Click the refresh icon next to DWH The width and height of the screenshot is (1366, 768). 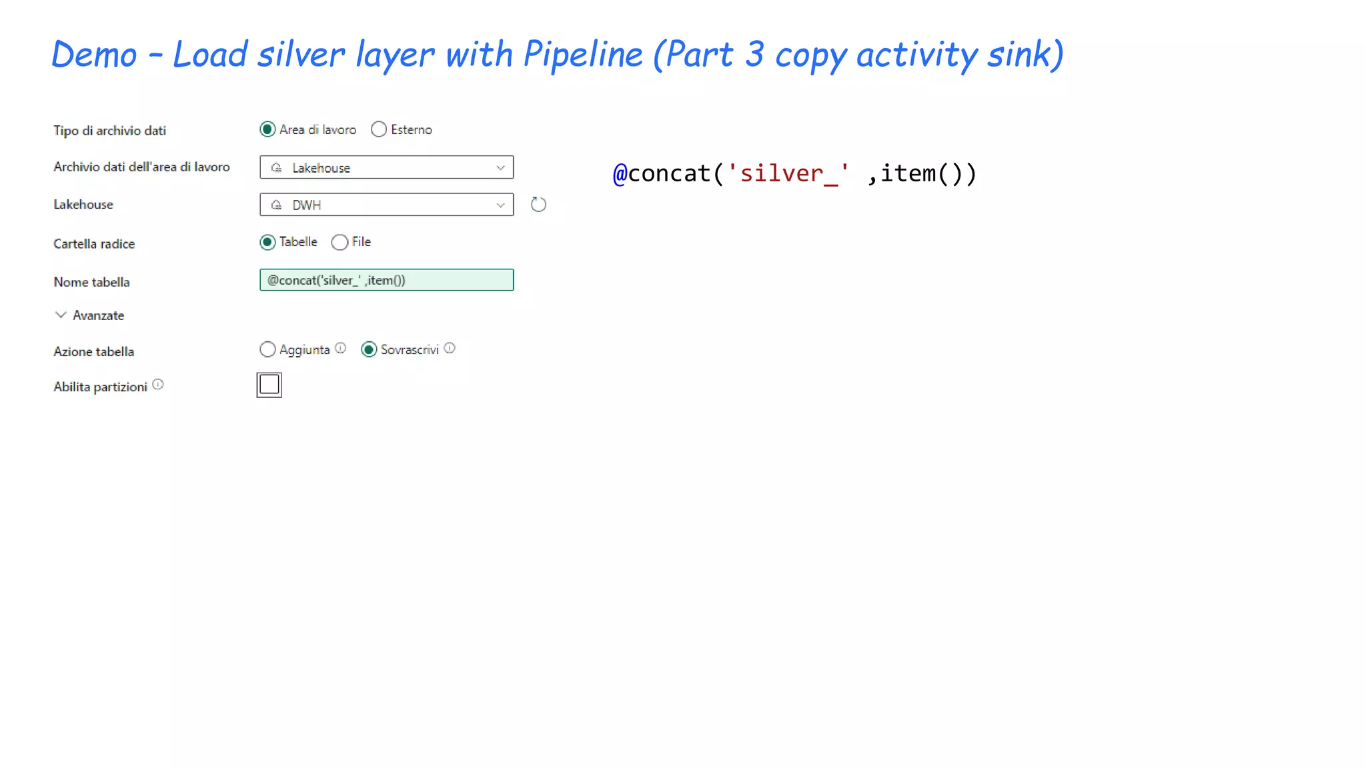[x=538, y=205]
